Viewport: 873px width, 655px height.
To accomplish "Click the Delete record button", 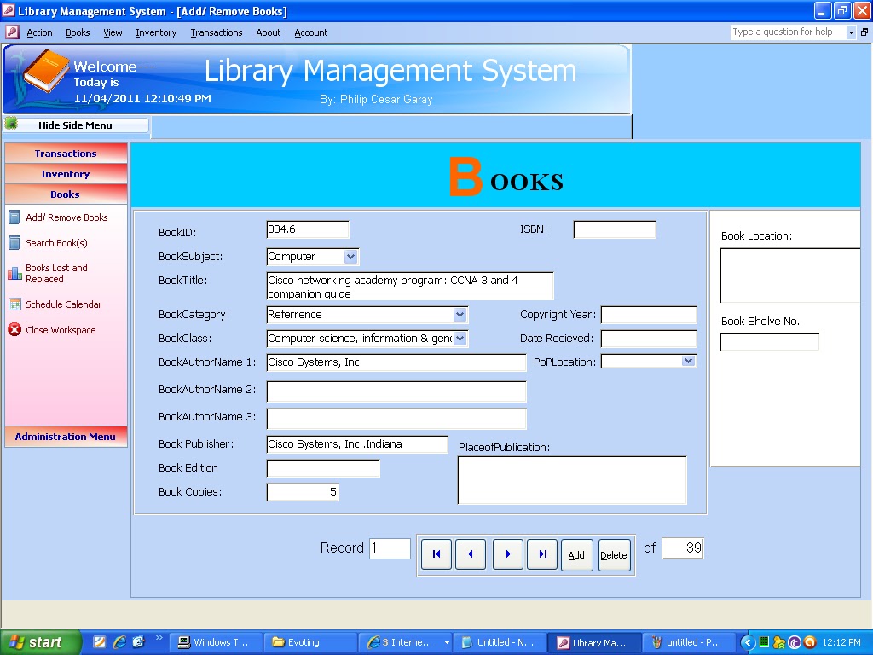I will [x=614, y=554].
